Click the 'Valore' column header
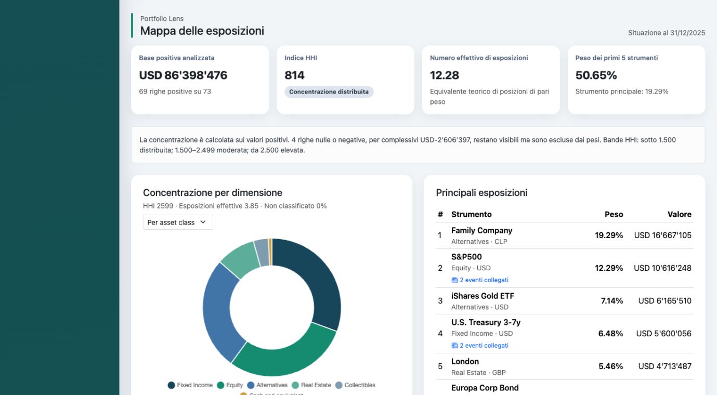 click(680, 214)
